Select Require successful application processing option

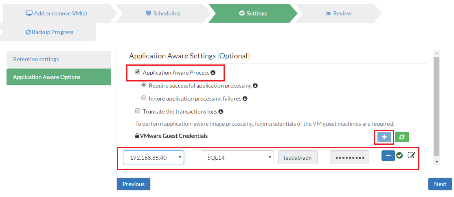click(143, 86)
